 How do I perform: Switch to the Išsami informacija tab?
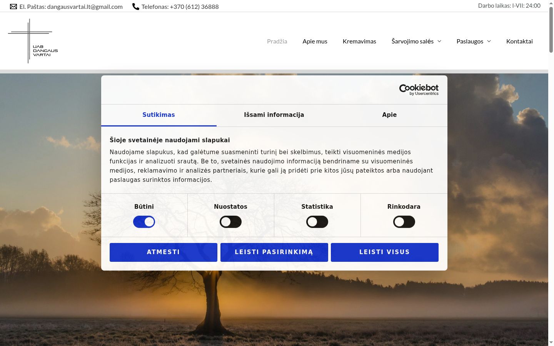pyautogui.click(x=274, y=115)
